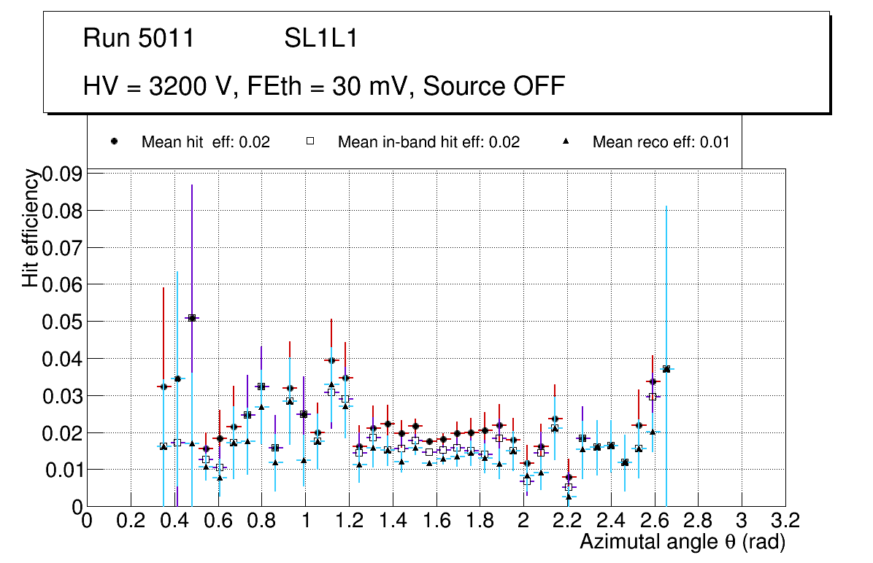Screen dimensions: 873x563
Task: Select the "Hit efficiency" y-axis title
Action: coord(30,228)
